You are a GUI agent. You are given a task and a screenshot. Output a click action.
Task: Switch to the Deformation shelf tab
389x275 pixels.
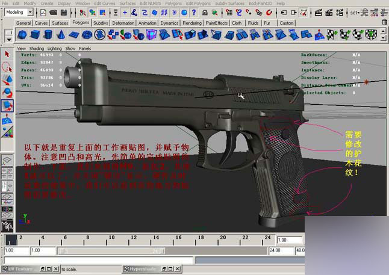(x=123, y=23)
